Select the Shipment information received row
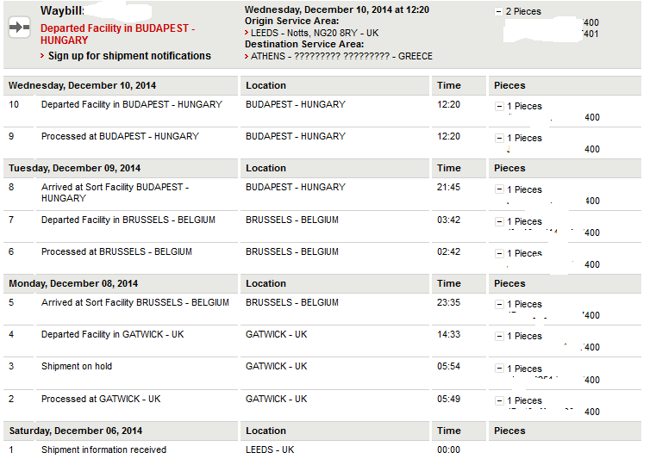This screenshot has width=656, height=465. point(322,450)
